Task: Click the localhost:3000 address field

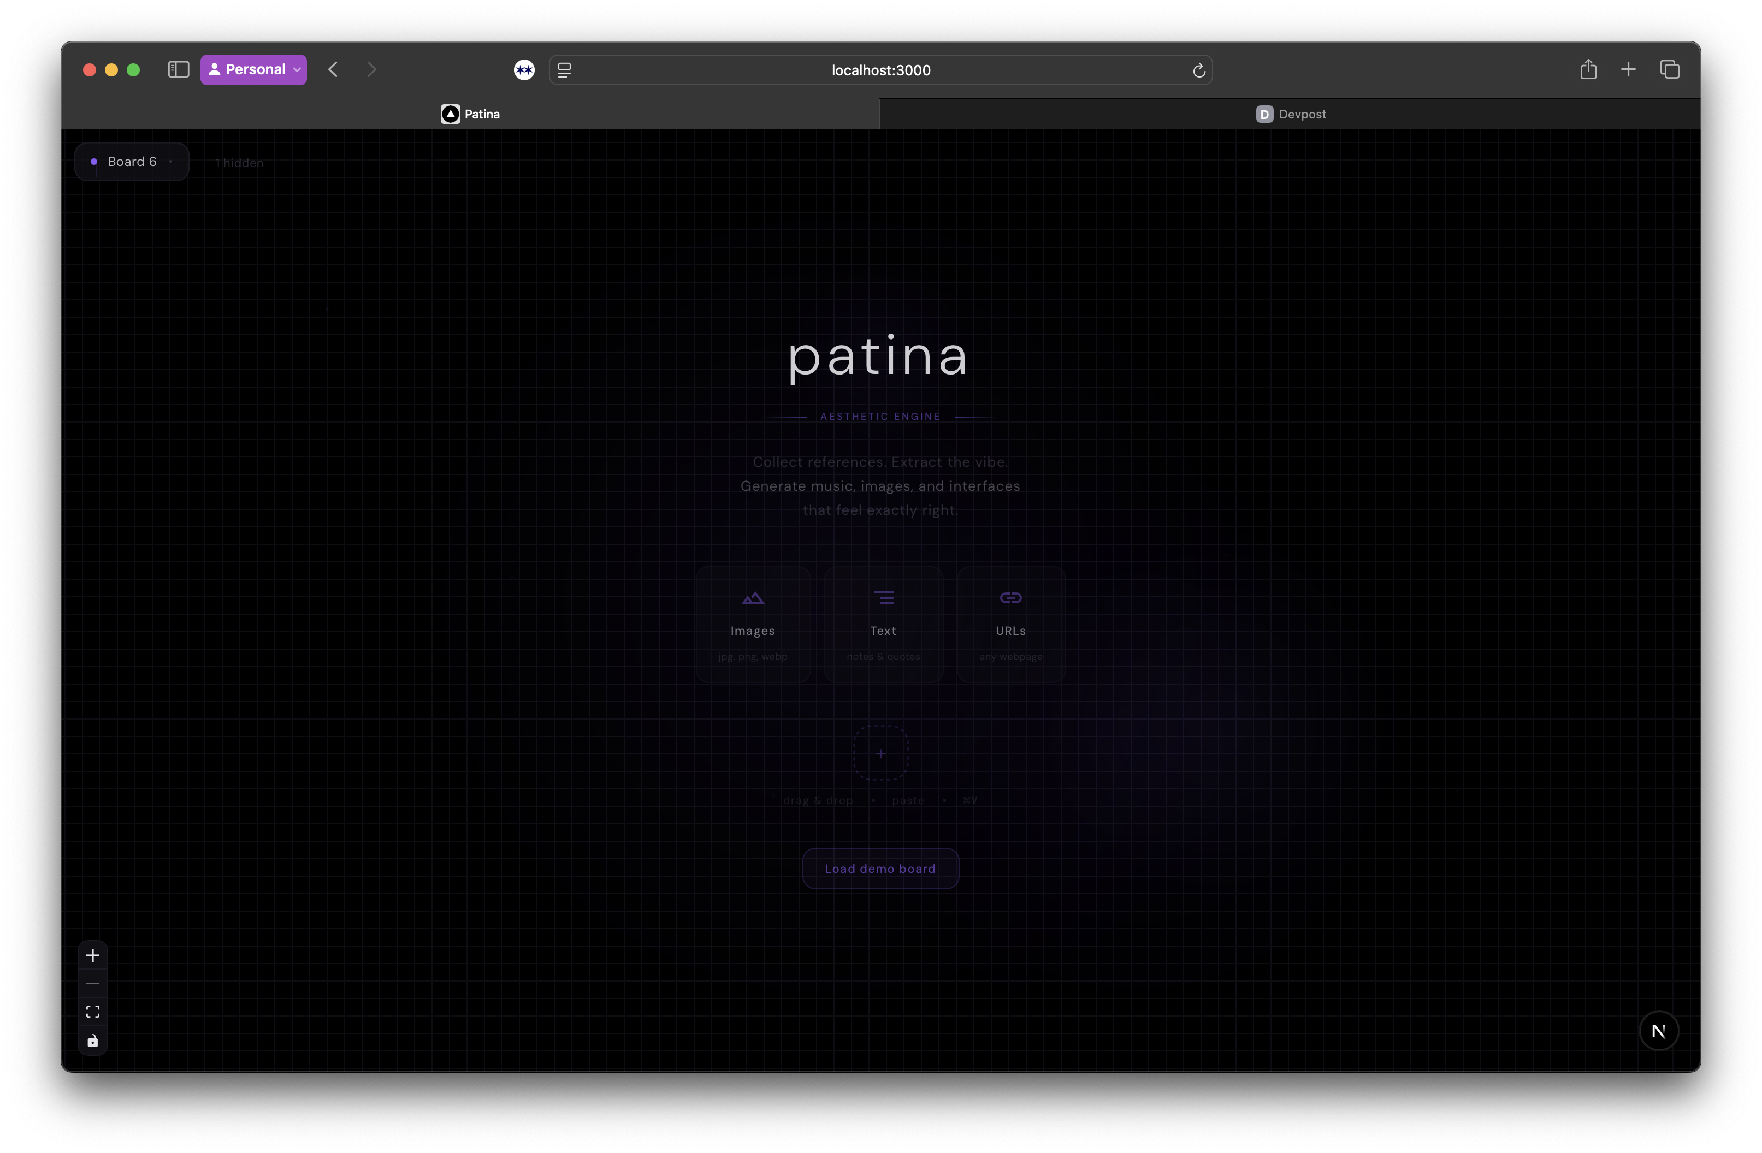Action: 880,70
